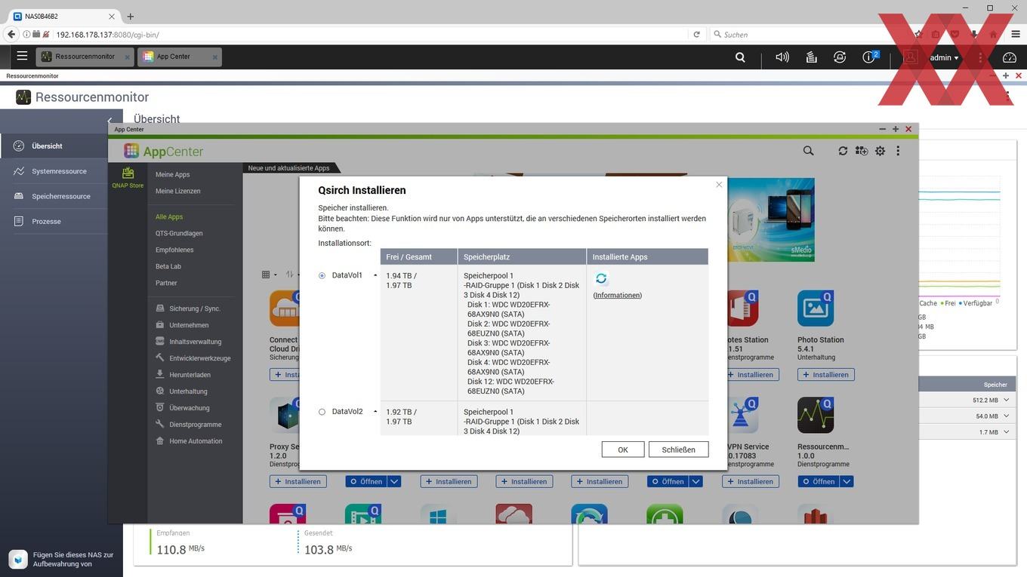Select the DataVol2 radio button
This screenshot has height=577, width=1027.
coord(322,412)
